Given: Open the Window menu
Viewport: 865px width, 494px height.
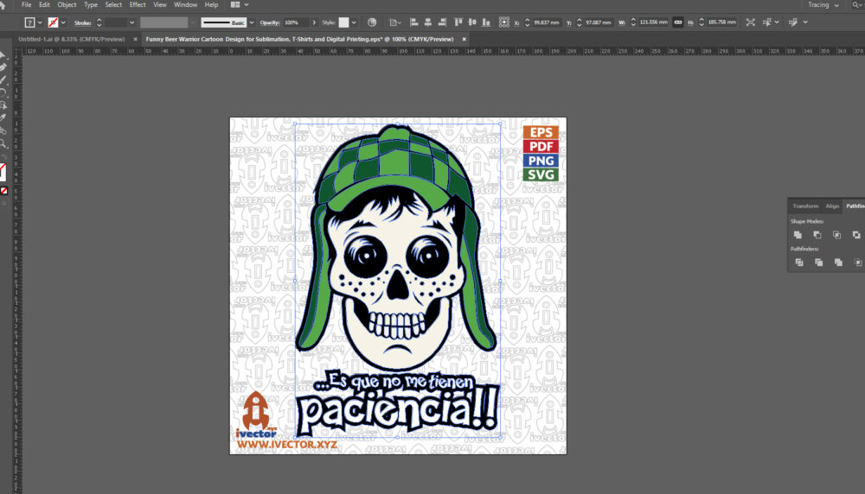Looking at the screenshot, I should pyautogui.click(x=185, y=4).
